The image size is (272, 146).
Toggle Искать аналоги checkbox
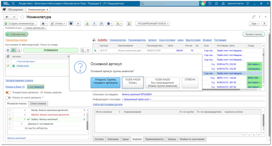pos(41,92)
